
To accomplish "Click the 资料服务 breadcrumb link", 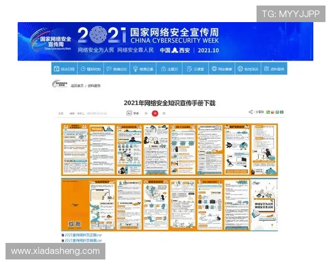I will (94, 86).
